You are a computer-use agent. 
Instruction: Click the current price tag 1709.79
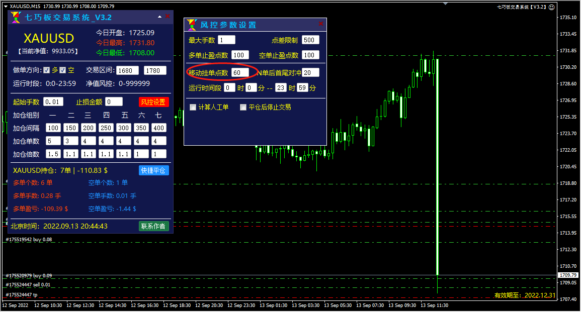[568, 275]
